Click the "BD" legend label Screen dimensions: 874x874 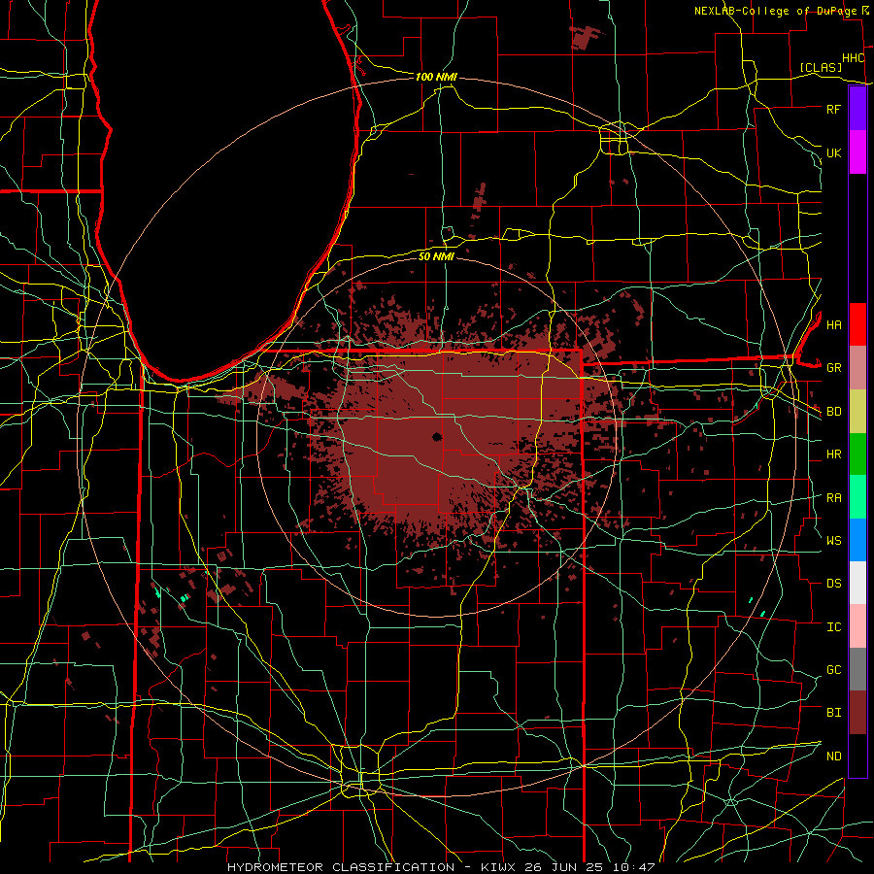(x=833, y=412)
